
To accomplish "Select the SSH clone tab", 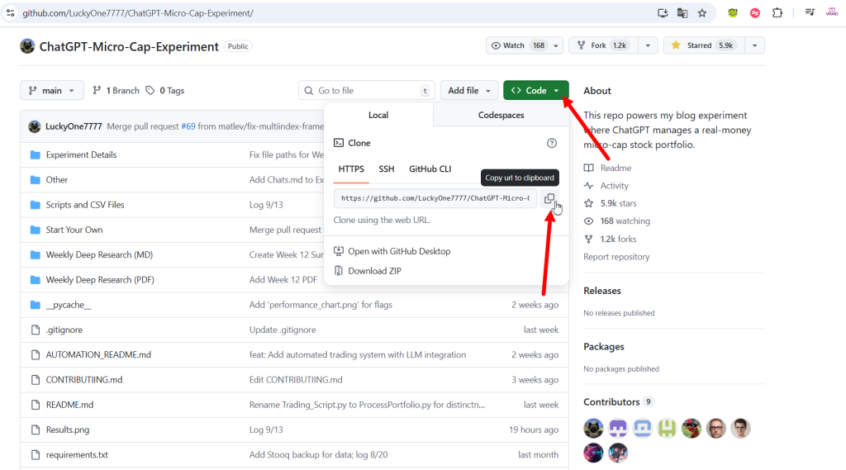I will click(x=387, y=169).
